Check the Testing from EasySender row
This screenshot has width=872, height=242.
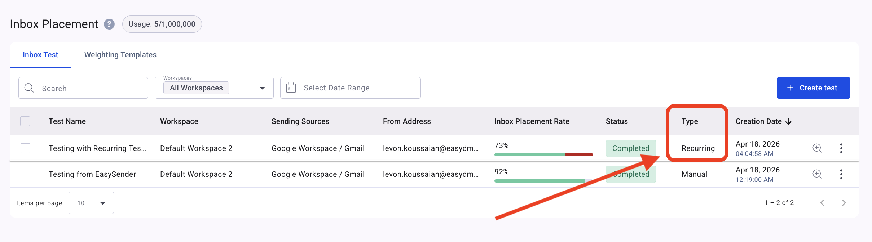(25, 174)
